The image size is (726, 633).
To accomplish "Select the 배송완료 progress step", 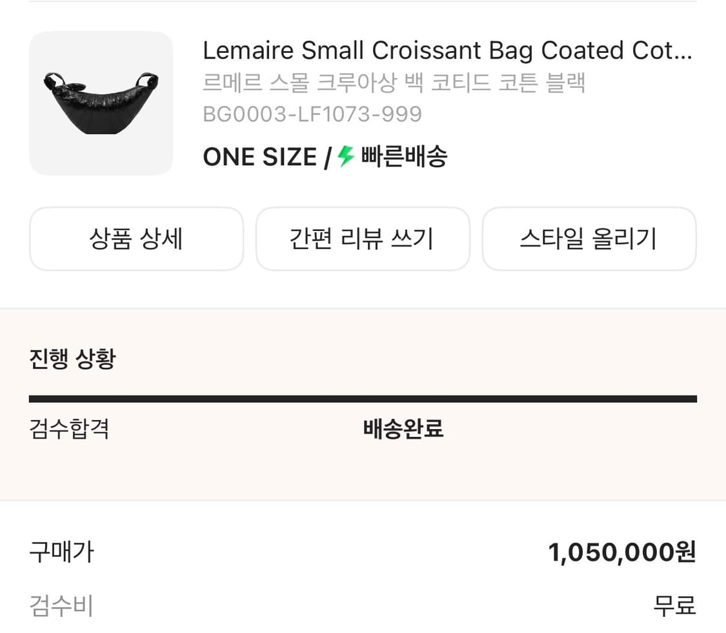I will [403, 429].
